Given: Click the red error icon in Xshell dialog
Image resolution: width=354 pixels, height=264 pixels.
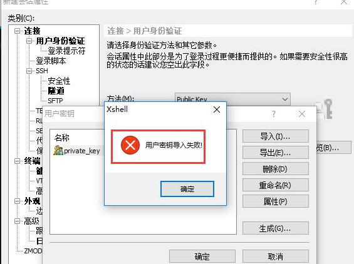Looking at the screenshot, I should (130, 145).
